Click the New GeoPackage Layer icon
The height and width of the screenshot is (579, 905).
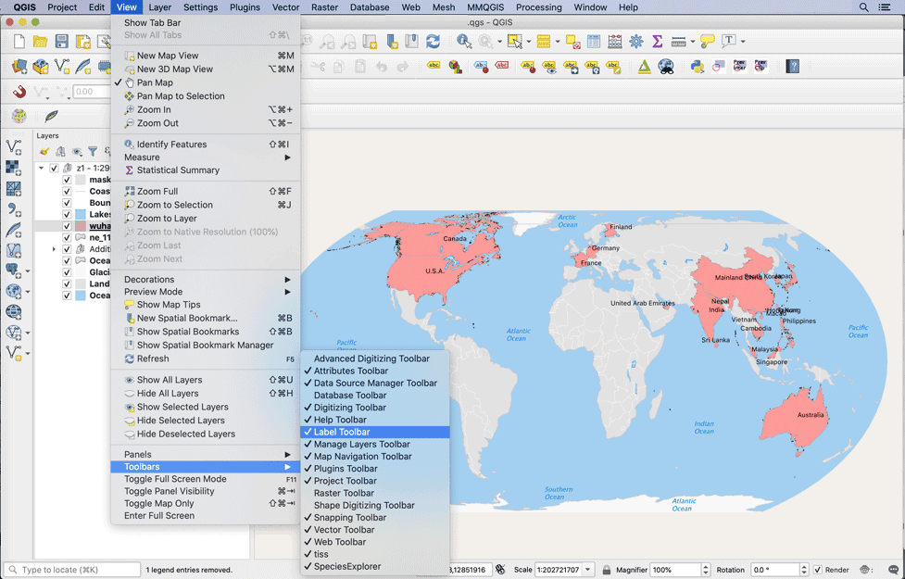pyautogui.click(x=41, y=67)
